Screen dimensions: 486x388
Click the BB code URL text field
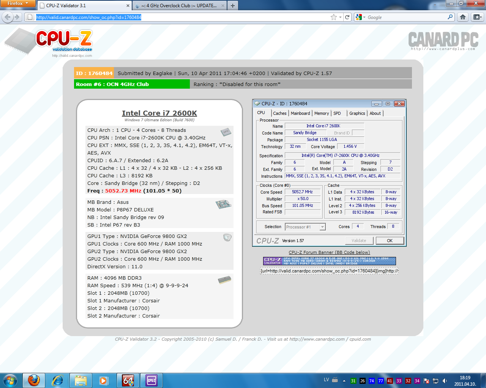pos(330,271)
